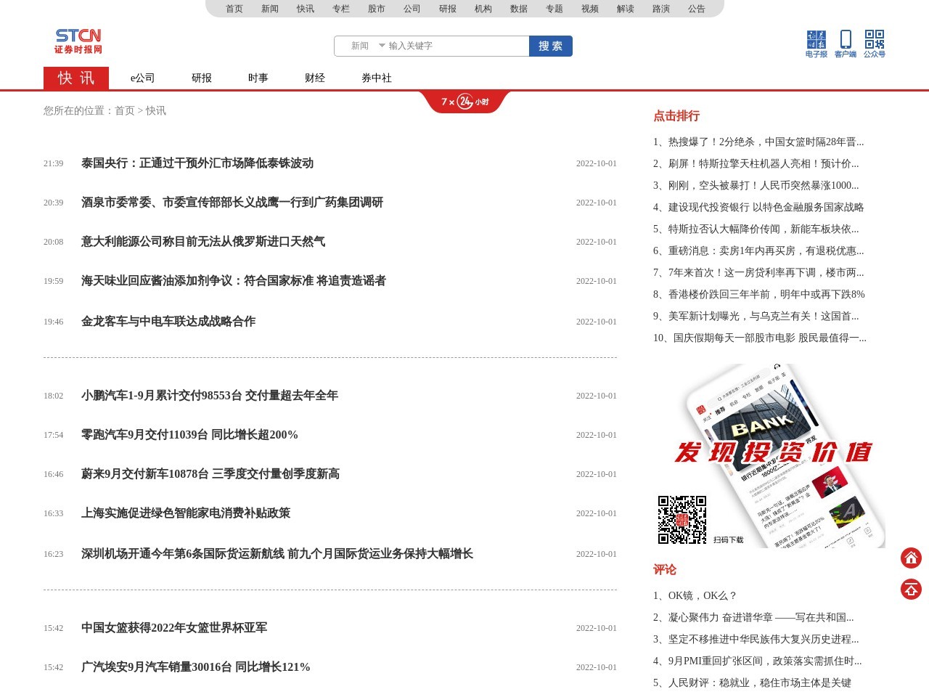This screenshot has width=929, height=697.
Task: Open the 视频 menu item
Action: point(589,9)
